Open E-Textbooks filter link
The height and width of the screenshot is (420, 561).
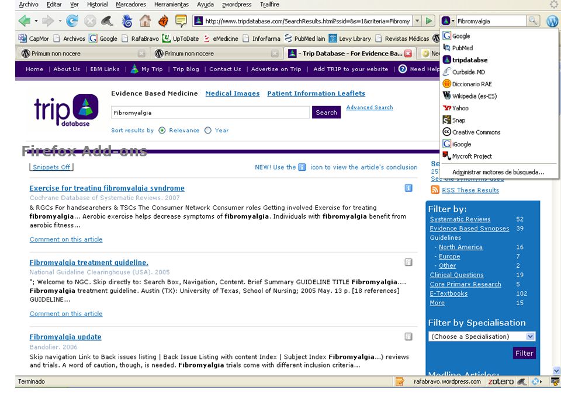coord(449,293)
